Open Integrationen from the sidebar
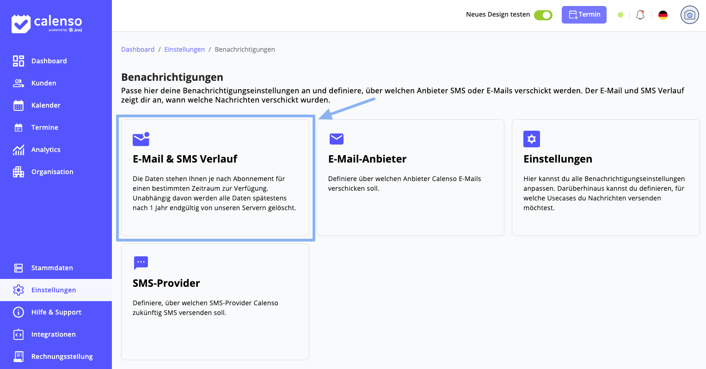Viewport: 706px width, 369px height. pyautogui.click(x=54, y=334)
